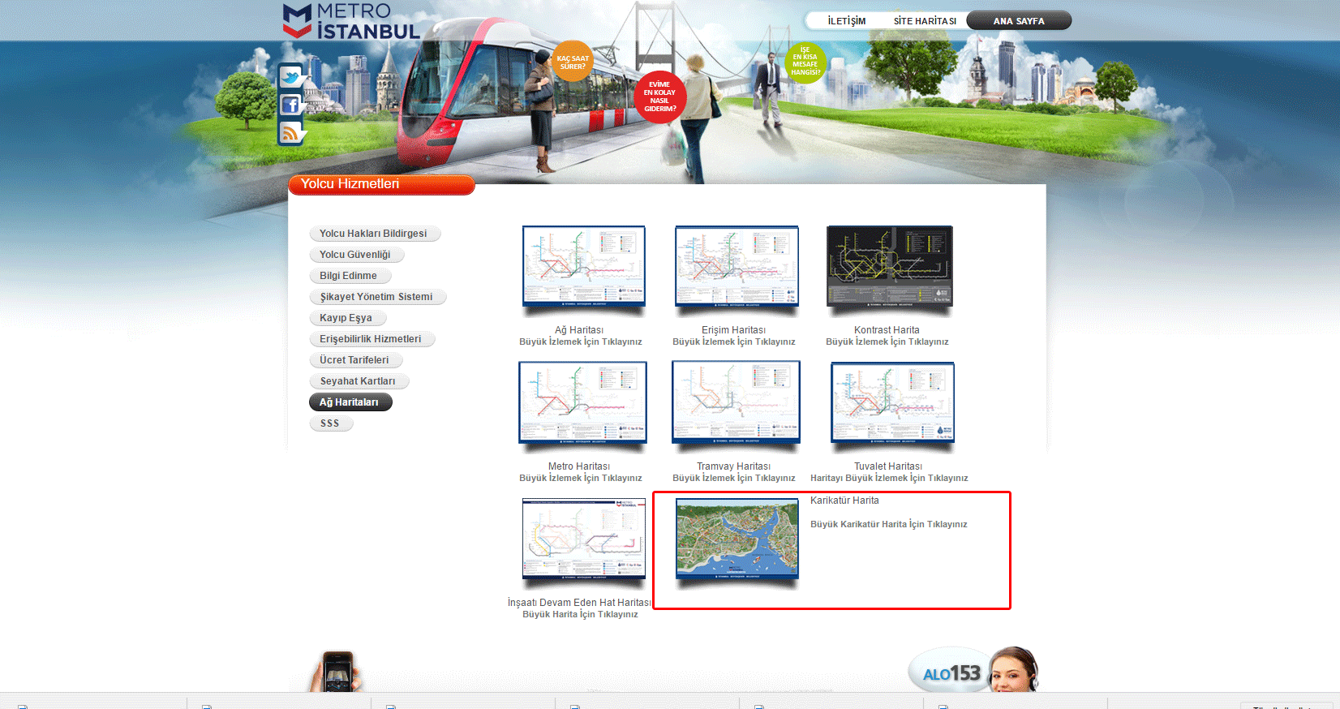Image resolution: width=1340 pixels, height=709 pixels.
Task: Open the Ağ Haritası map thumbnail
Action: click(x=583, y=266)
